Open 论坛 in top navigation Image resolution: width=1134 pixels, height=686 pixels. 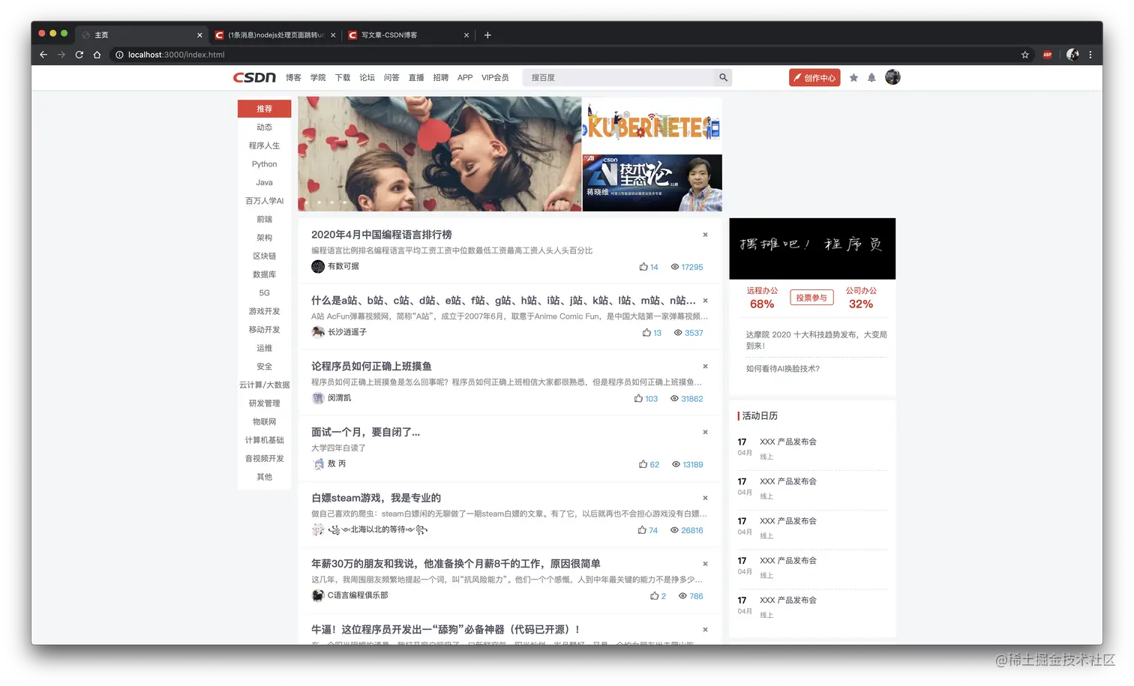coord(367,77)
